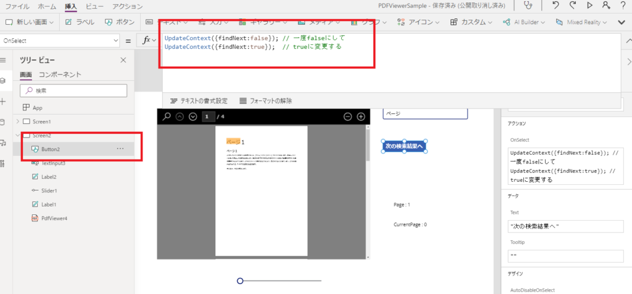Open help question mark icon
This screenshot has height=294, width=632.
click(x=623, y=6)
